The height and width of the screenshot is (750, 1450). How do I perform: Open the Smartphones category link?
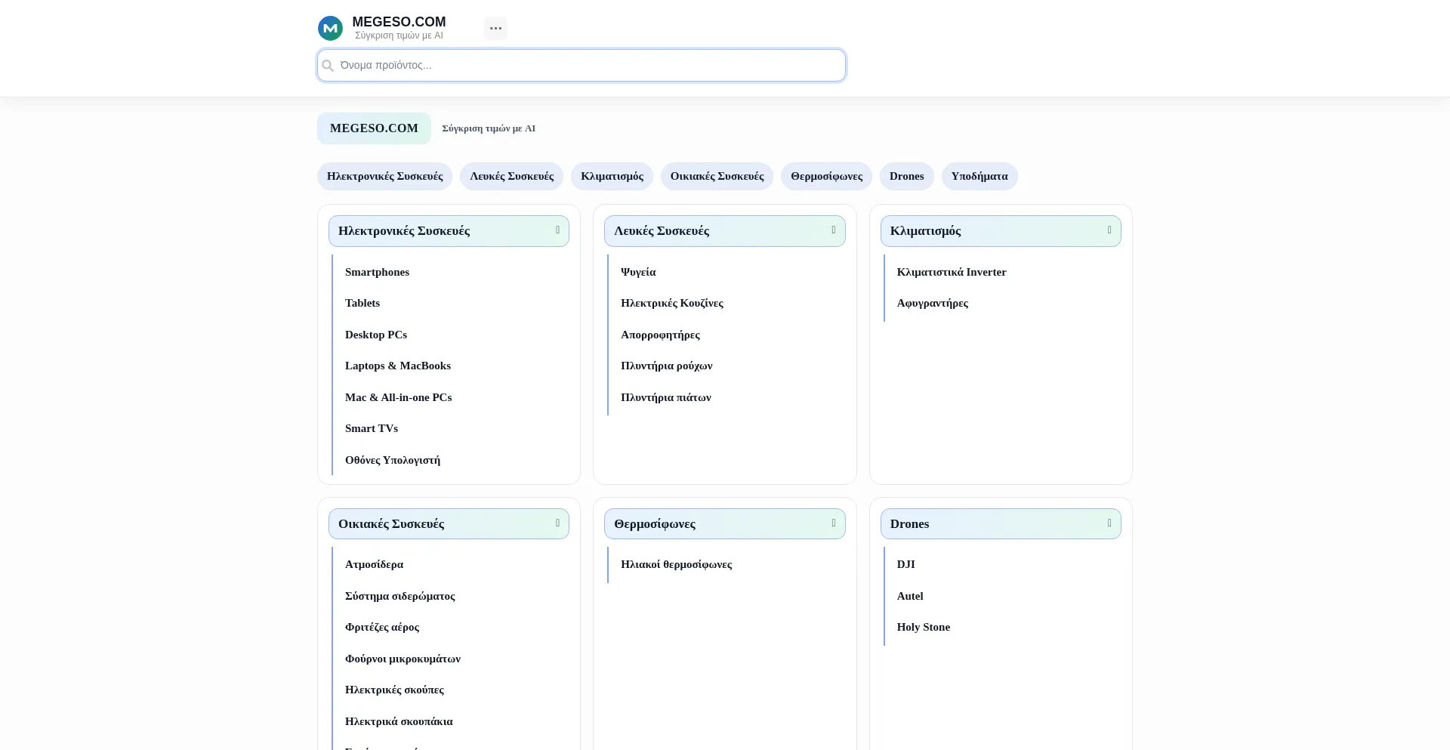[377, 272]
